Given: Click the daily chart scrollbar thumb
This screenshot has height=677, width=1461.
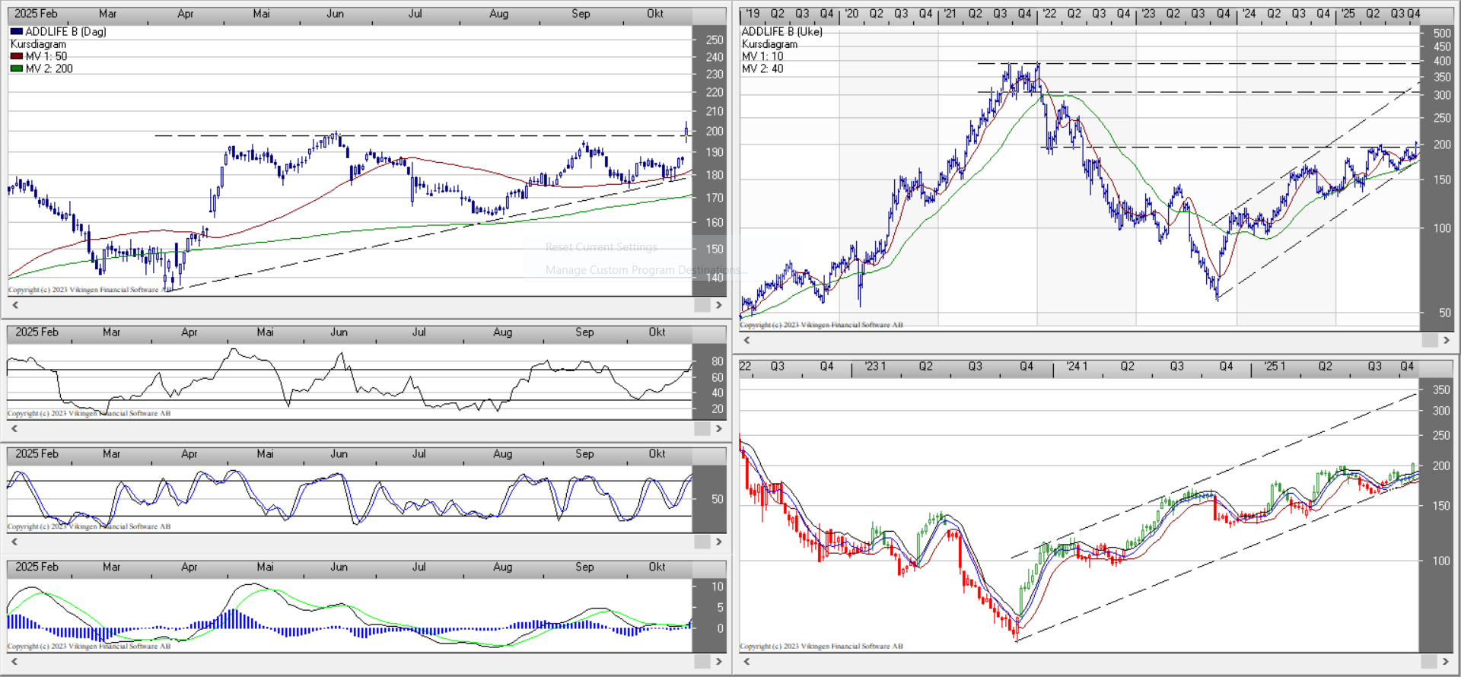Looking at the screenshot, I should [702, 305].
